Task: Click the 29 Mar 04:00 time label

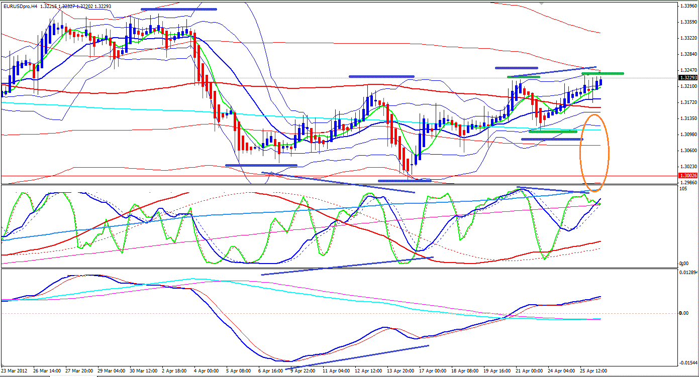Action: [x=112, y=370]
